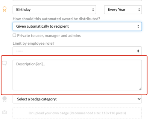This screenshot has width=149, height=122.
Task: Click the badge category chevron arrow
Action: click(139, 99)
